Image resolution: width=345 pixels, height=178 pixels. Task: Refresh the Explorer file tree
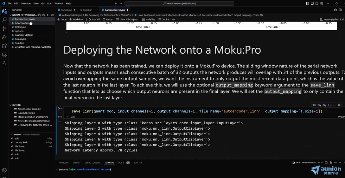coord(48,15)
